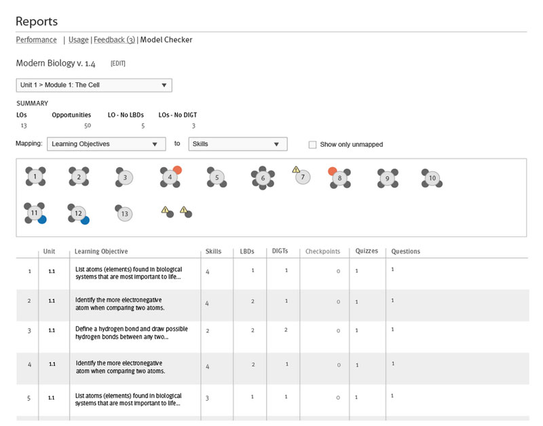Screen dimensions: 543x426
Task: Select node 4 with orange dot
Action: [x=170, y=177]
